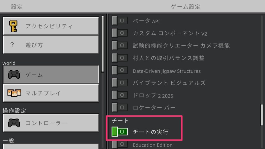Toggle the ドロップ 2 2025 switch
Screen dimensions: 265x149
[x=120, y=95]
